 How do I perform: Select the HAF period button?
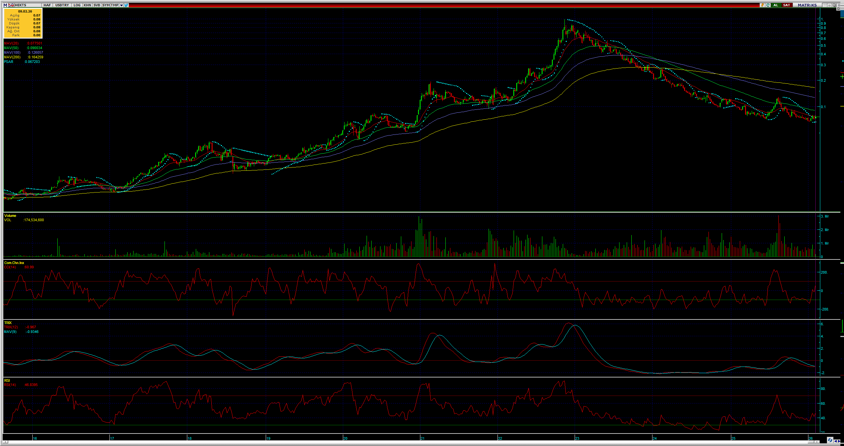point(47,5)
